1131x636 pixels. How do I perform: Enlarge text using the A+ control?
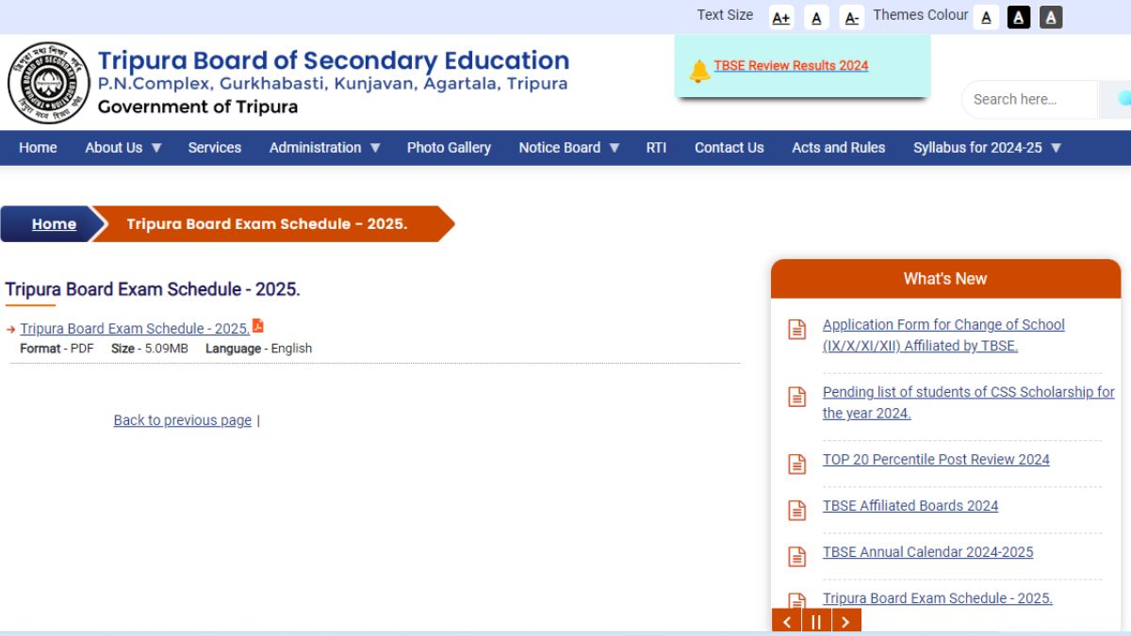(780, 17)
